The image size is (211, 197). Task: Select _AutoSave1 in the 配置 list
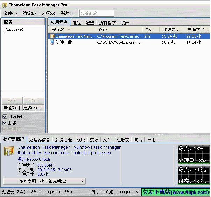(14, 29)
